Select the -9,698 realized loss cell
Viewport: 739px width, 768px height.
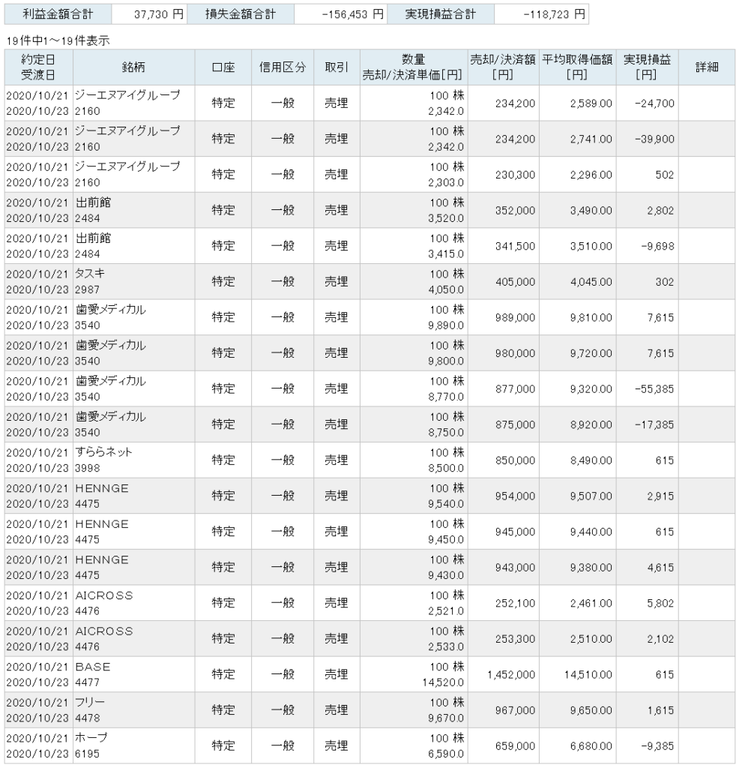(647, 246)
